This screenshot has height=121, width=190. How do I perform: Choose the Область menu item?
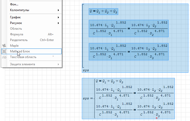[16, 29]
